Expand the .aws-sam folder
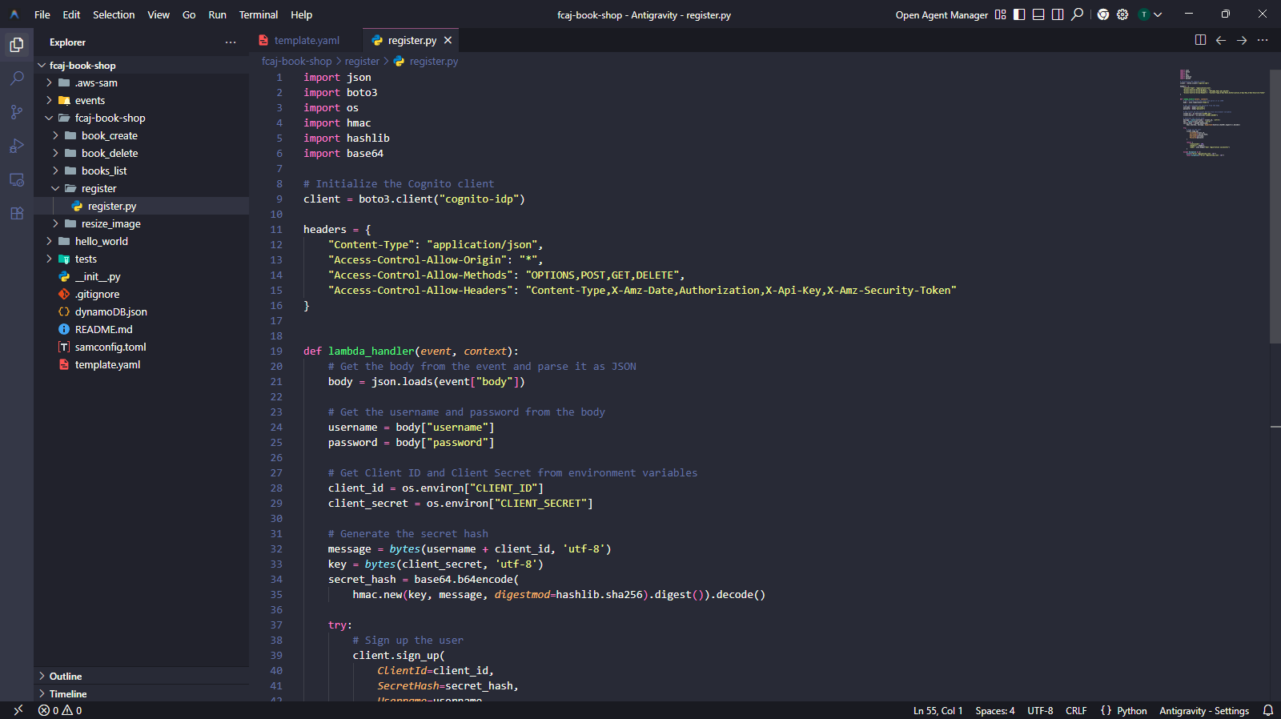The image size is (1281, 719). pyautogui.click(x=49, y=82)
